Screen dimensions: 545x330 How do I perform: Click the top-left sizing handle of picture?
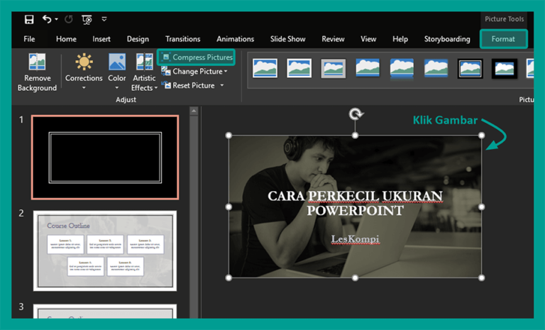tap(229, 136)
